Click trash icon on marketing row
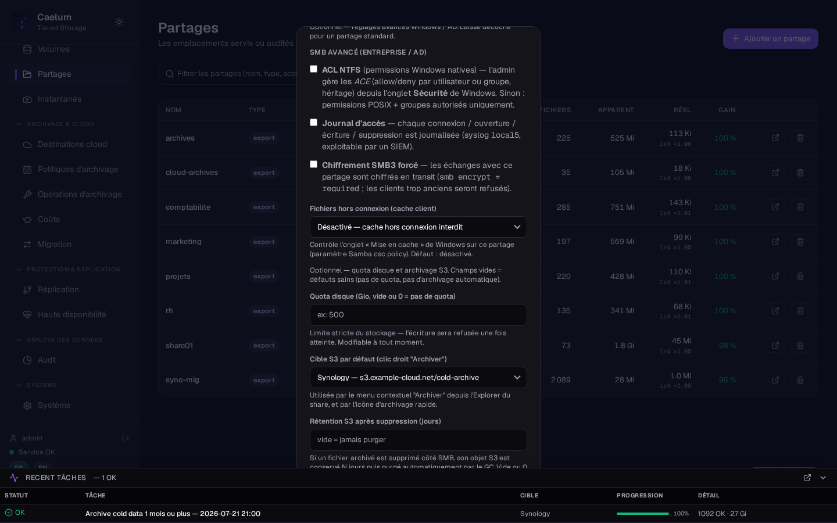 (x=800, y=242)
